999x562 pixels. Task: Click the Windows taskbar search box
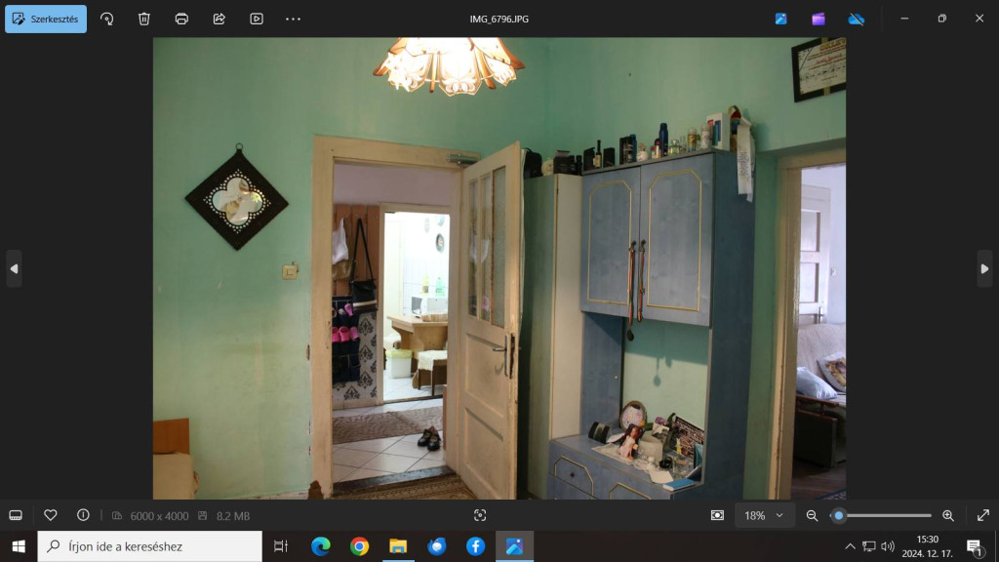coord(150,546)
